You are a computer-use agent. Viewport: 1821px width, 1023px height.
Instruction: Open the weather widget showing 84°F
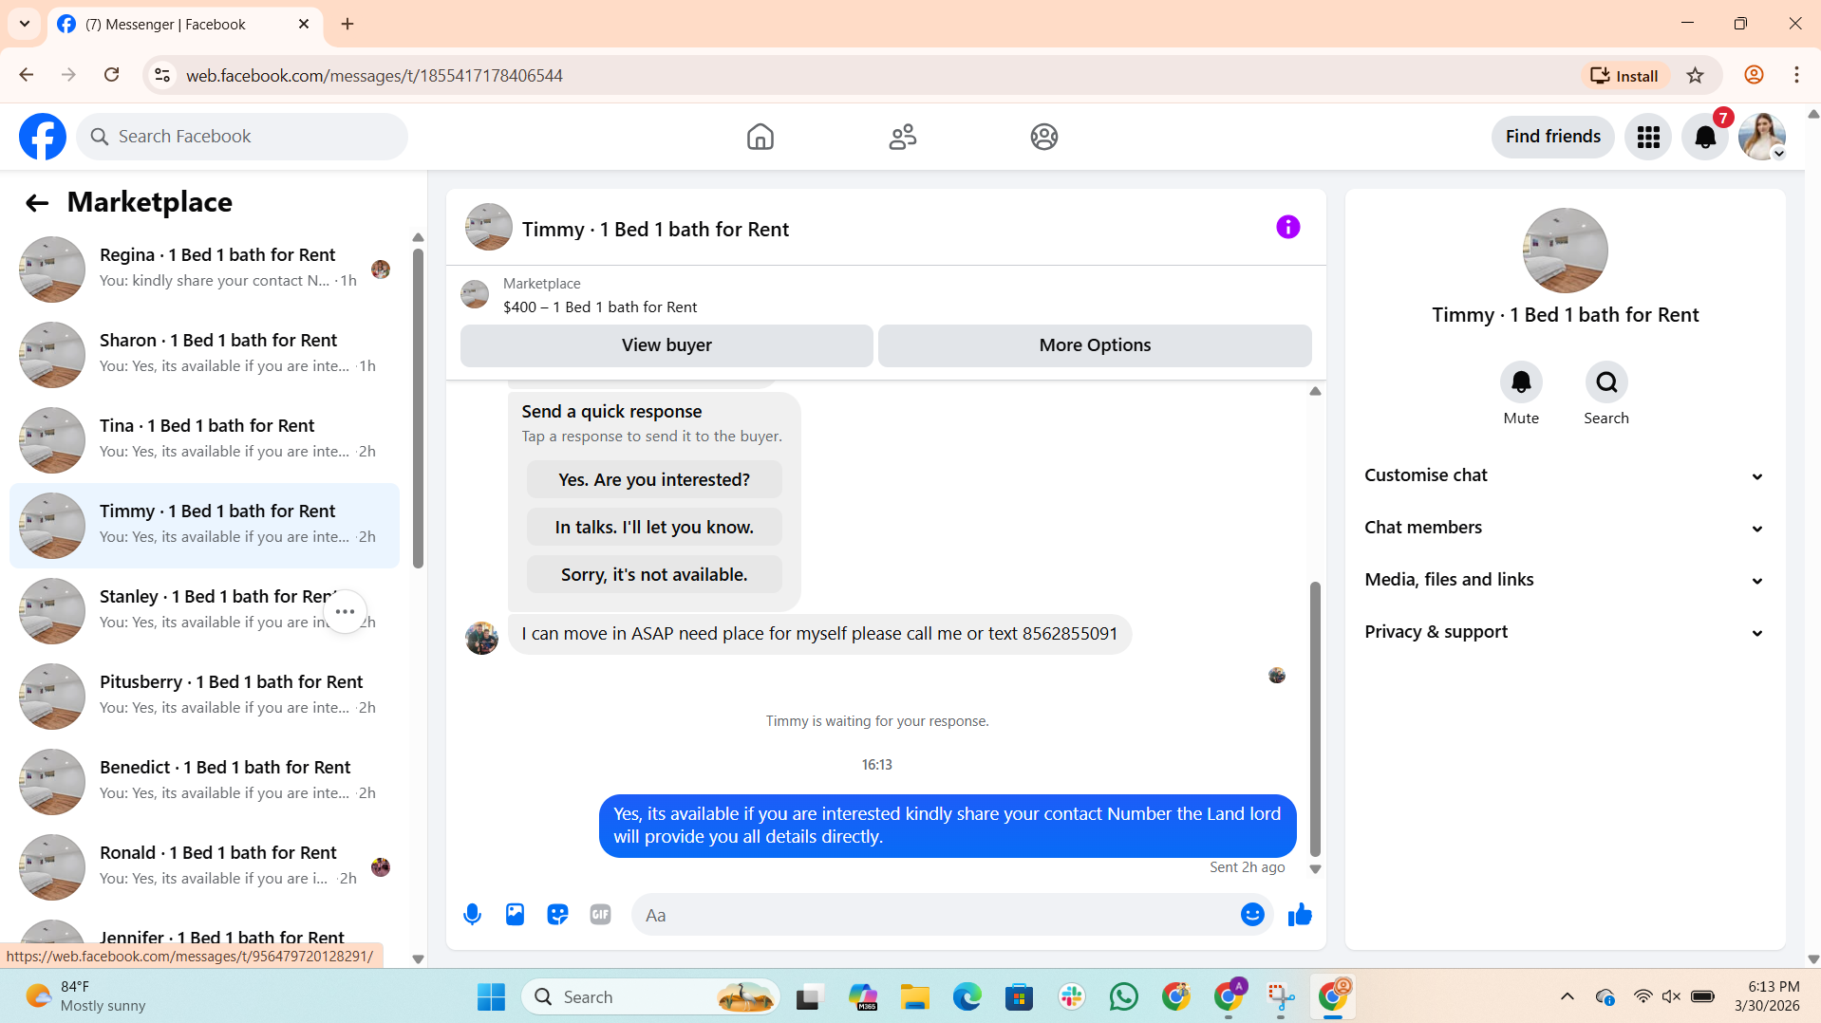coord(85,996)
